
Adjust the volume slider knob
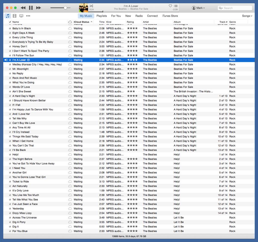(65, 8)
